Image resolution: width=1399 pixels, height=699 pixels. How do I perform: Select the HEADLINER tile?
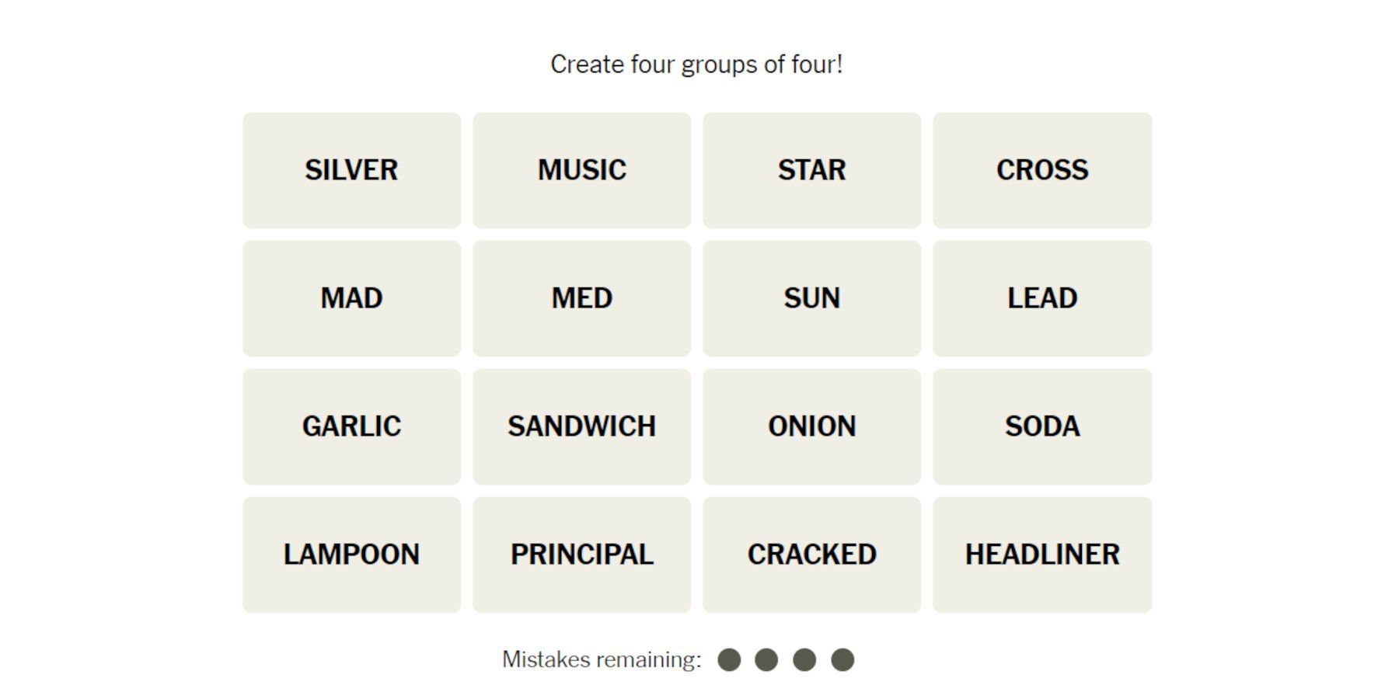[1042, 555]
